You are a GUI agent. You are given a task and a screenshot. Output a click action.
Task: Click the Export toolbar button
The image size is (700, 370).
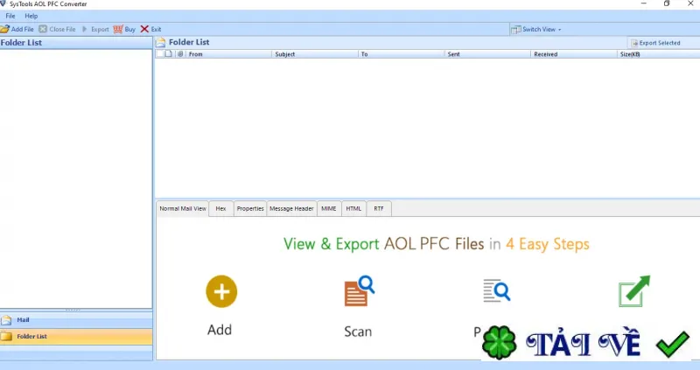point(95,29)
